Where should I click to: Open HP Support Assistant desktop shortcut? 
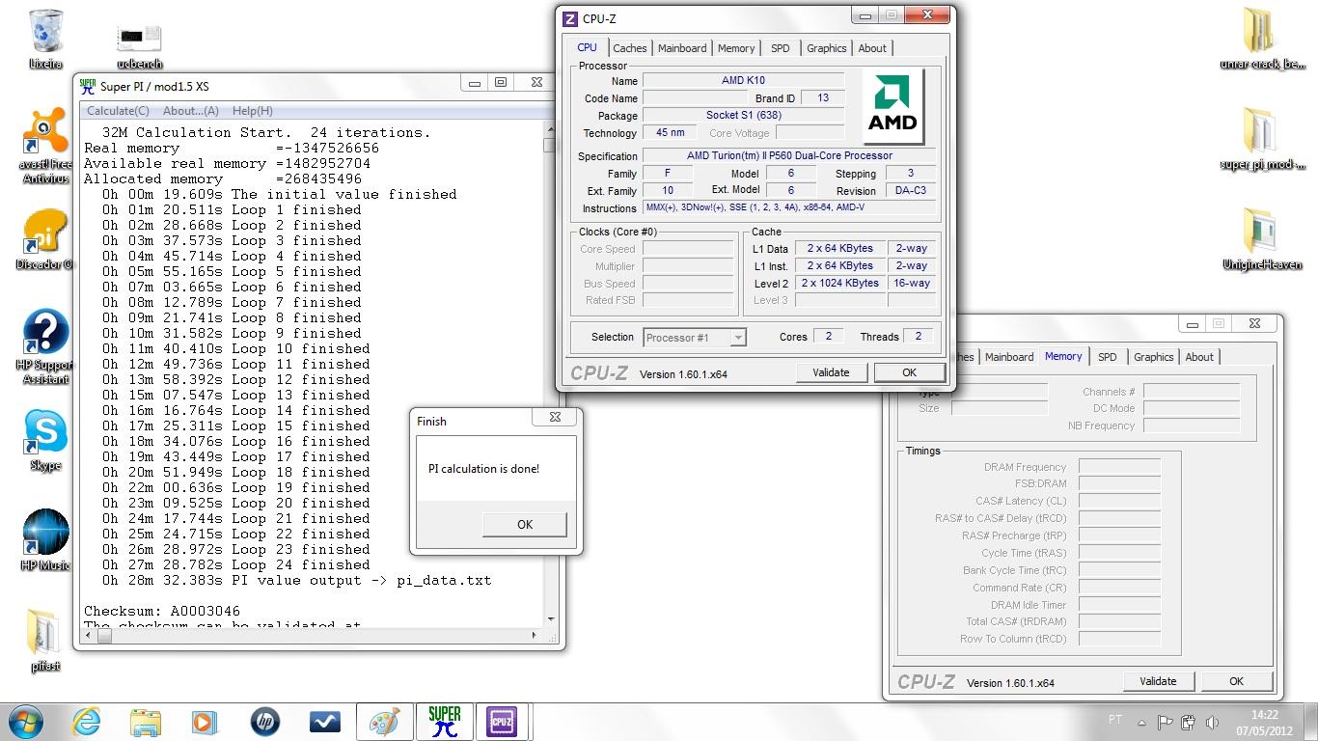[45, 347]
